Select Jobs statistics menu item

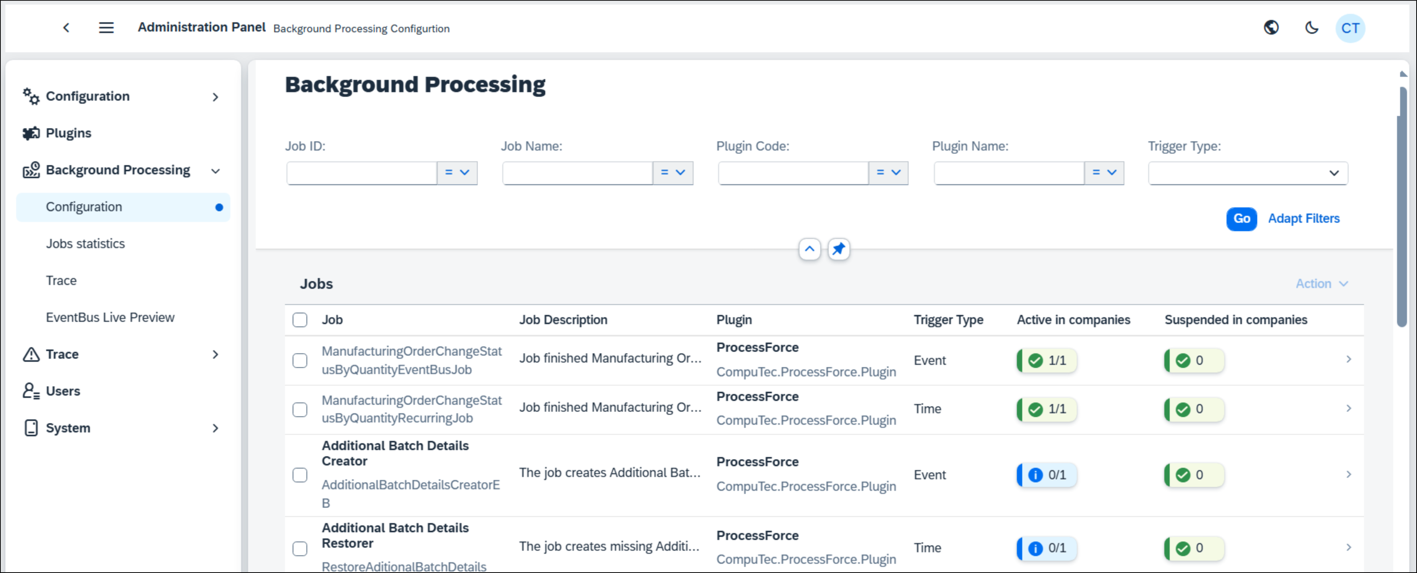[x=85, y=243]
